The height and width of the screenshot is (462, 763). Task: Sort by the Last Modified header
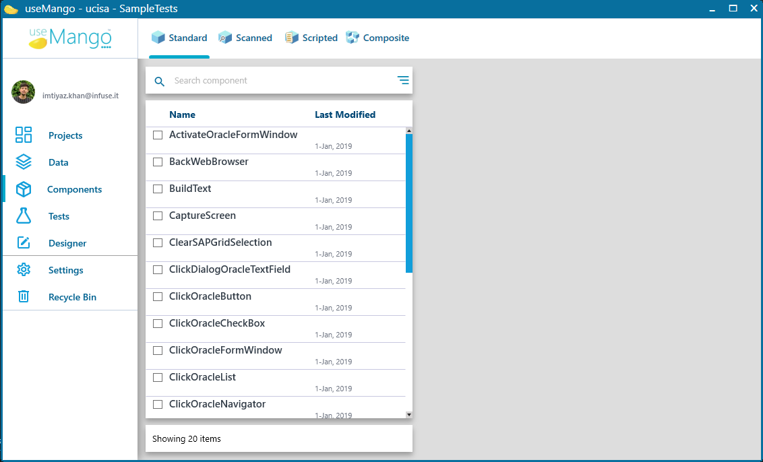pyautogui.click(x=345, y=114)
